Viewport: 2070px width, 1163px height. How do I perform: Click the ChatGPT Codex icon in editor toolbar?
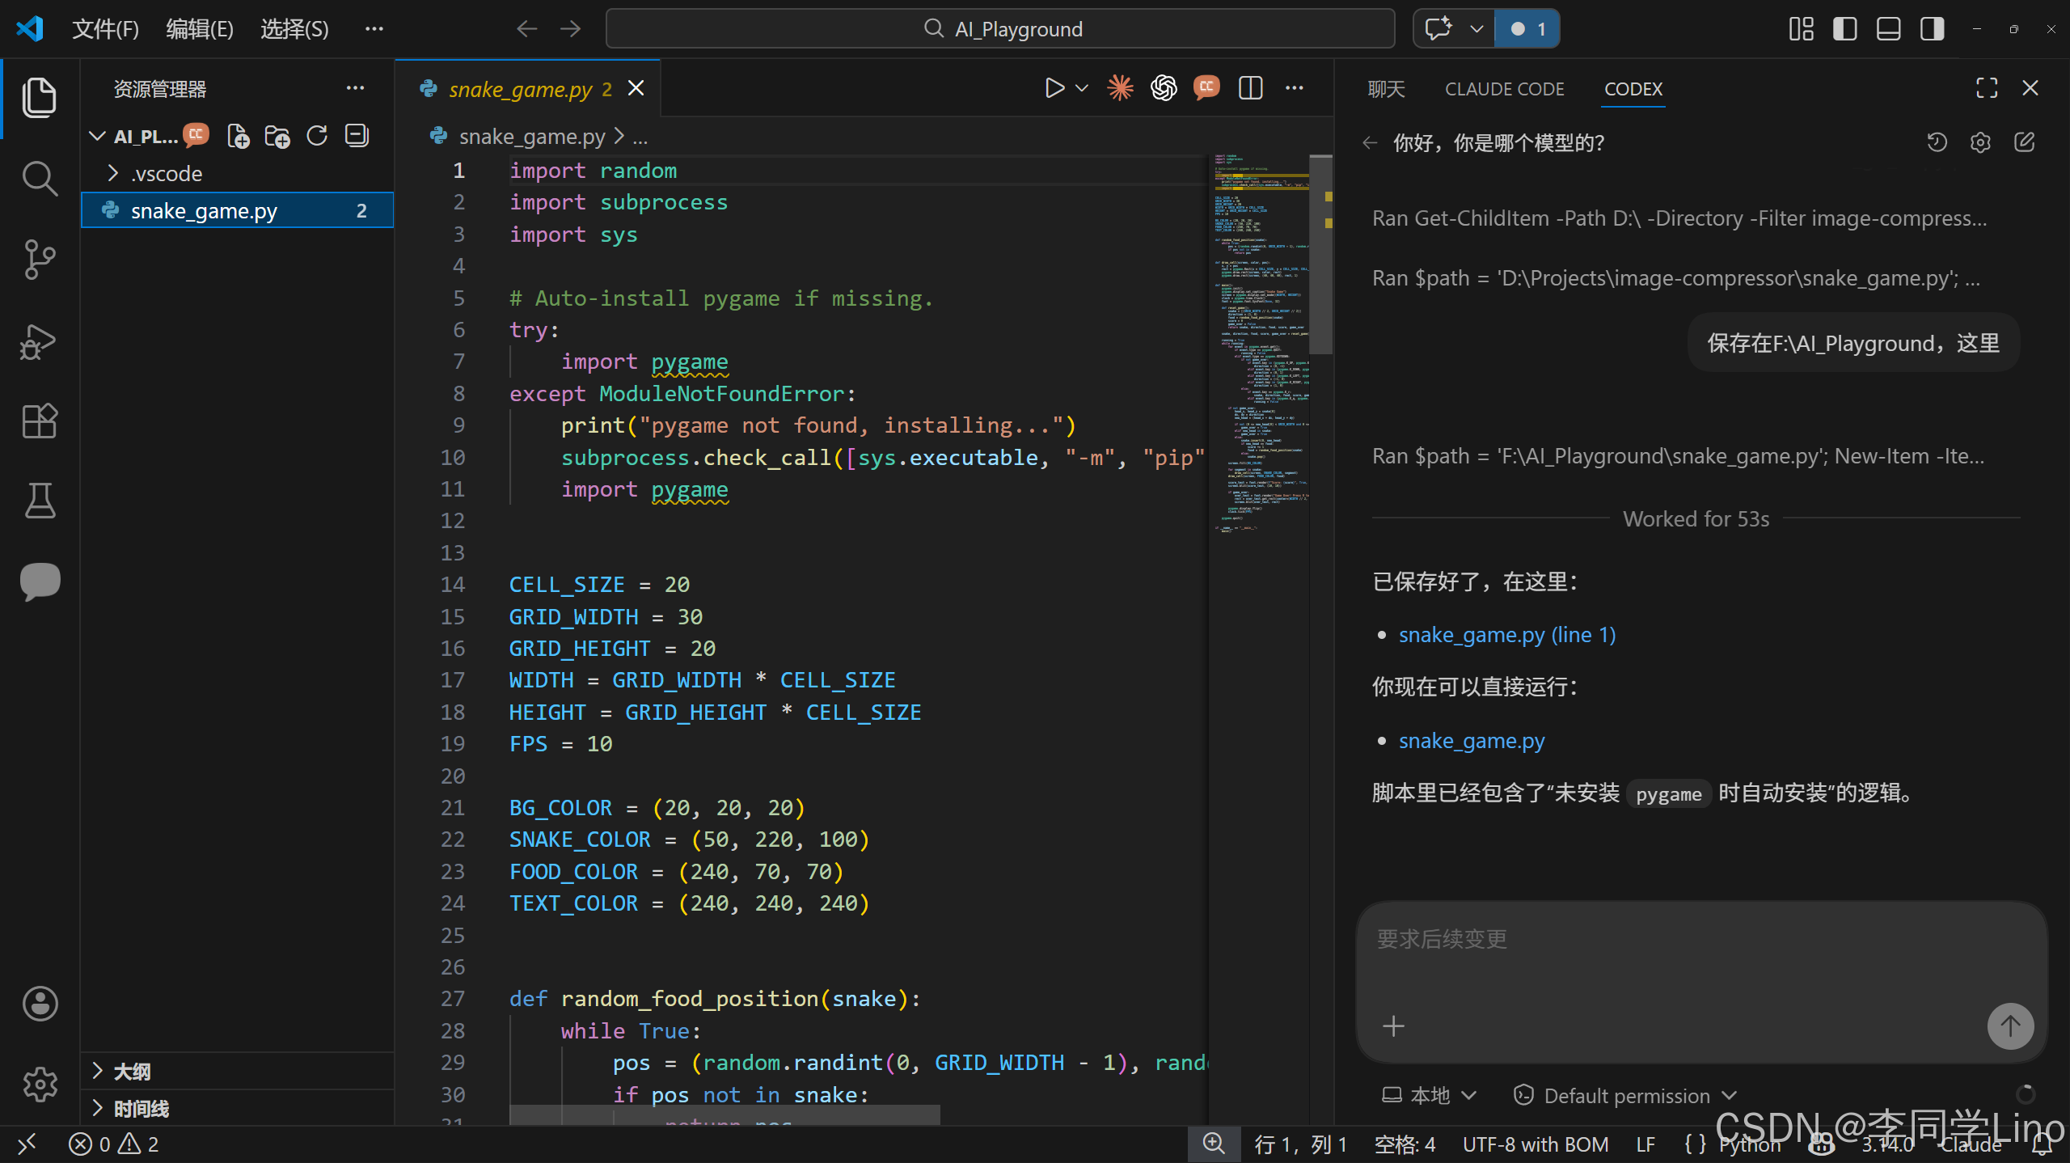[1164, 87]
